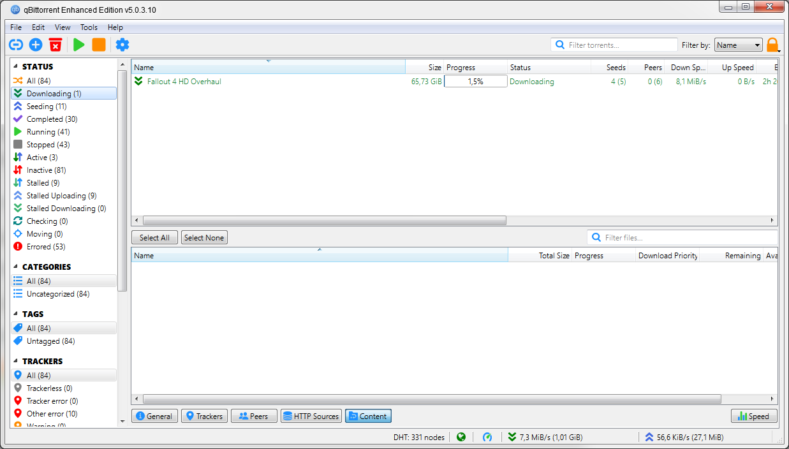Switch to the General tab
The image size is (789, 449).
[154, 416]
